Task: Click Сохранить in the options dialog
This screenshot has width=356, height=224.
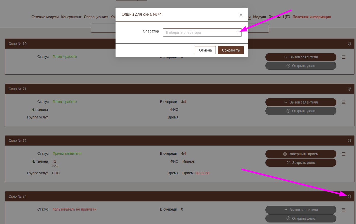Action: tap(231, 50)
